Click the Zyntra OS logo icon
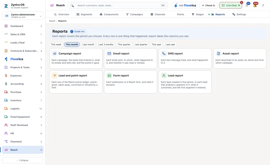Image resolution: width=270 pixels, height=165 pixels. [6, 6]
